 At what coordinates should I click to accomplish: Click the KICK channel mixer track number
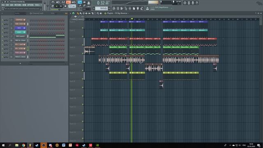[11, 28]
